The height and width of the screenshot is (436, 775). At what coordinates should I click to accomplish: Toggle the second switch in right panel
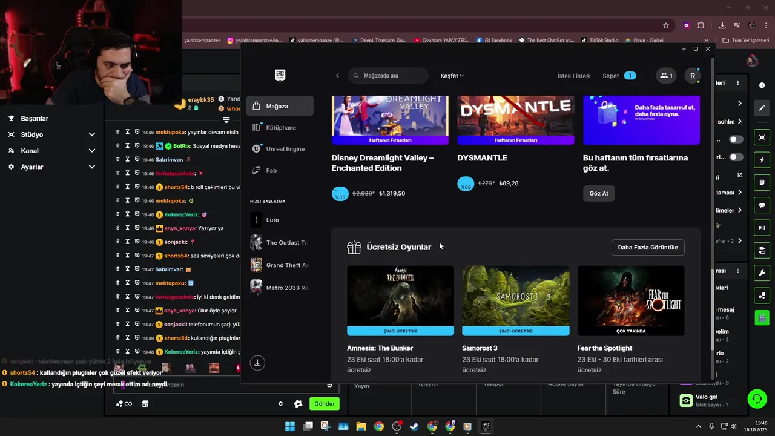click(x=736, y=157)
